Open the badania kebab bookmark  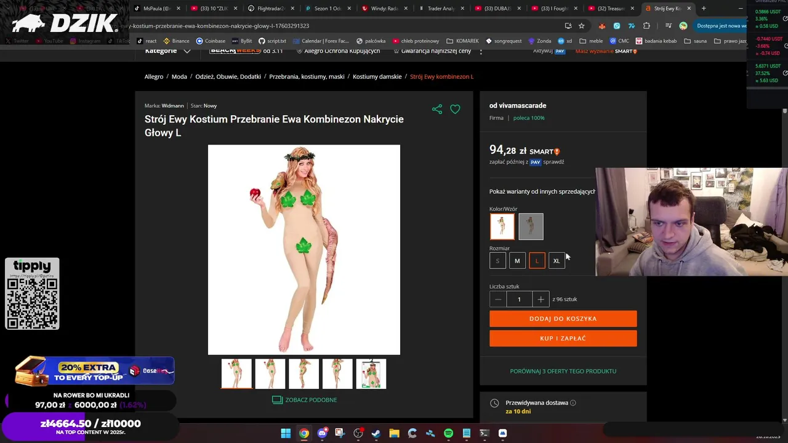point(656,41)
